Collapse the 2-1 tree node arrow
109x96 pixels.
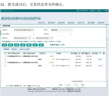point(50,63)
